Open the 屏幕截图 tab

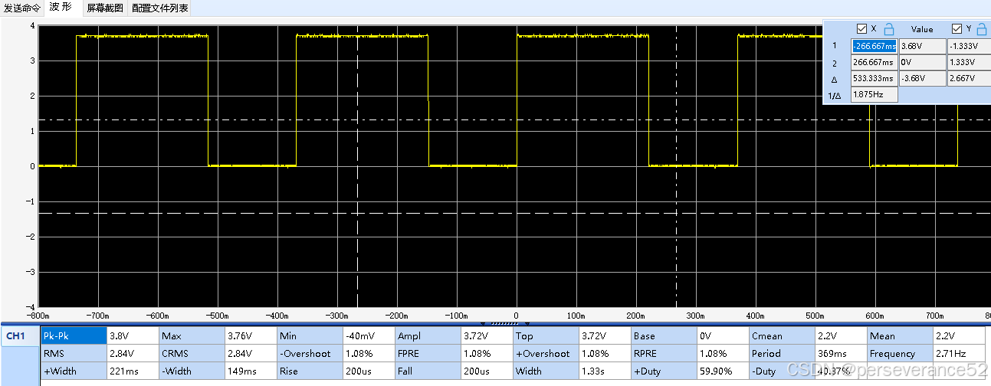(x=104, y=8)
